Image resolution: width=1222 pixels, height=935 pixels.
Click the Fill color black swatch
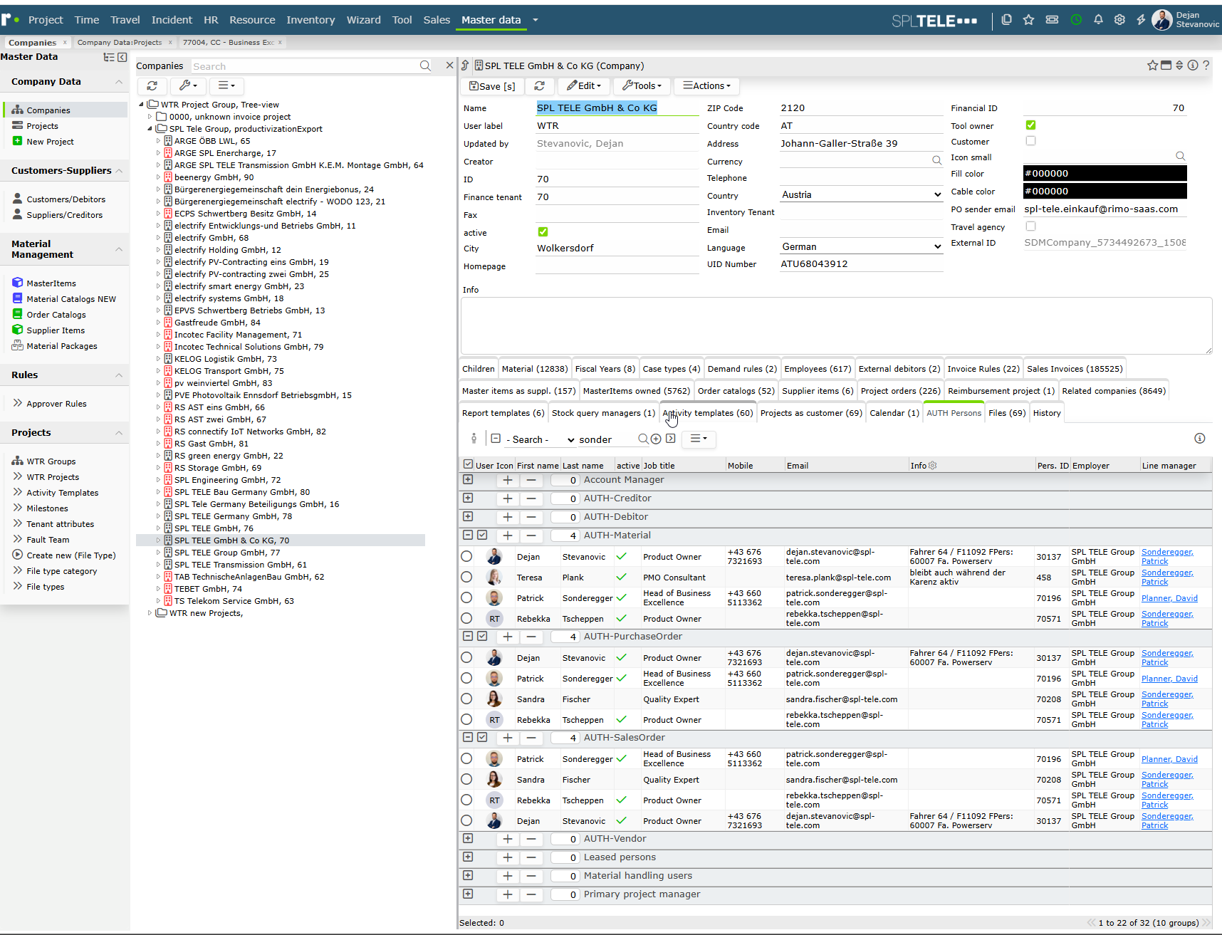1104,173
